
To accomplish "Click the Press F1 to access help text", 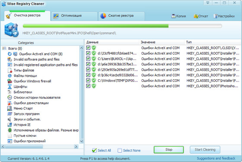I will 105,159.
